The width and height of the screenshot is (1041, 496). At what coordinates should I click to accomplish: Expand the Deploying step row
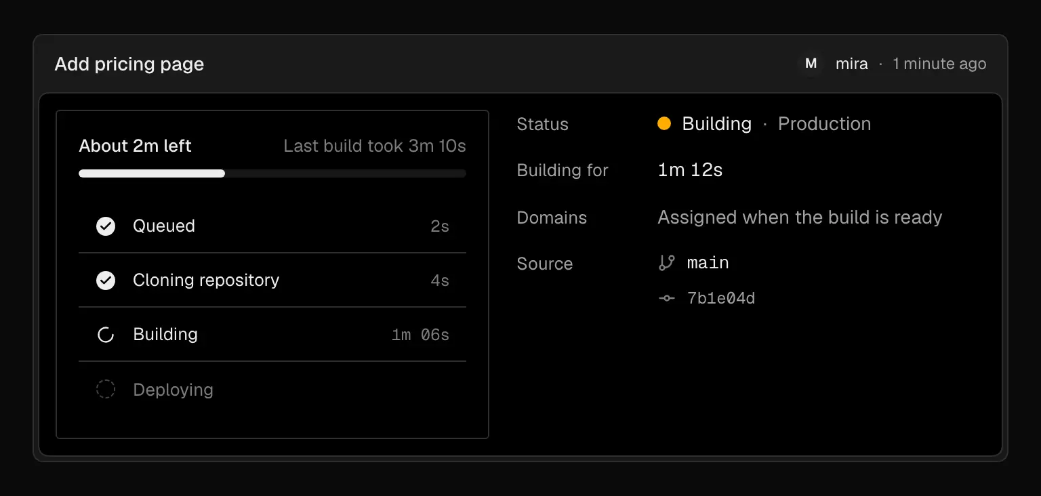[272, 390]
